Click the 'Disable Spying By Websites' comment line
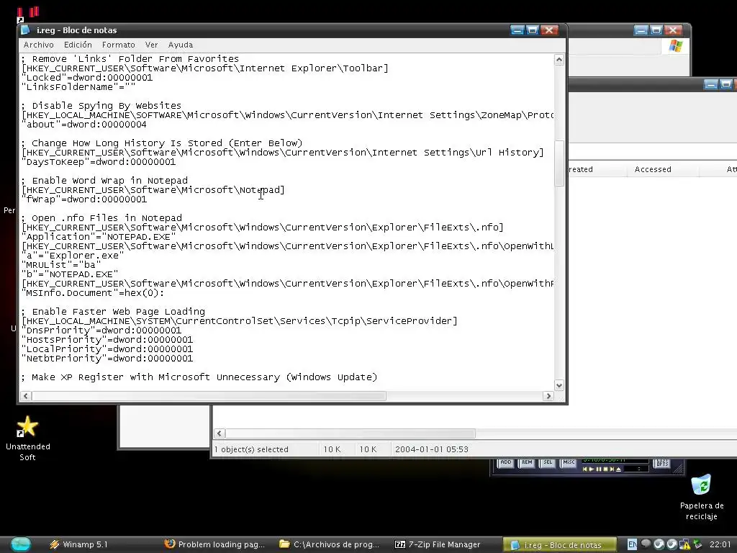737x553 pixels. point(101,106)
